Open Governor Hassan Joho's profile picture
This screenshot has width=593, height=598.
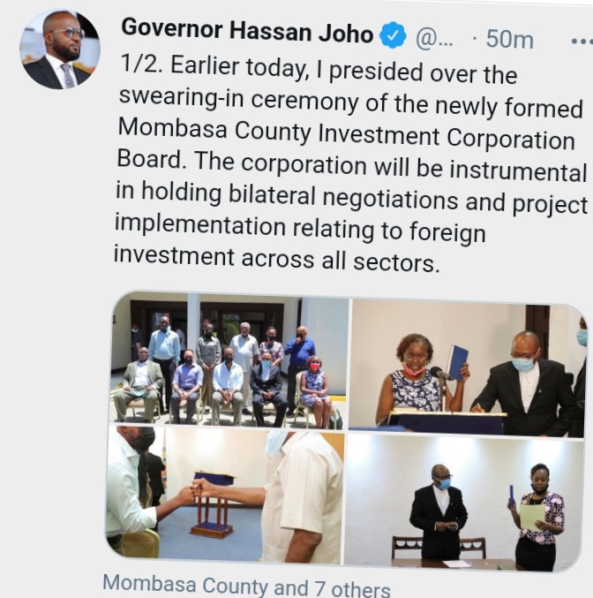click(x=60, y=49)
